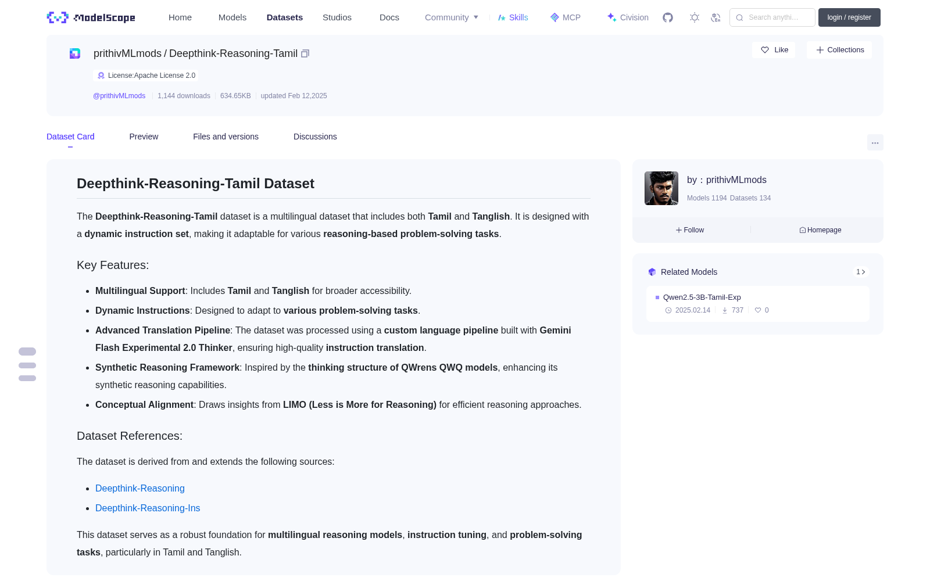Click the login / register button

849,17
